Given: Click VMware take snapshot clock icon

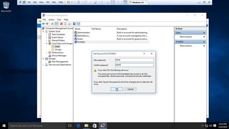Looking at the screenshot, I should [86, 2].
